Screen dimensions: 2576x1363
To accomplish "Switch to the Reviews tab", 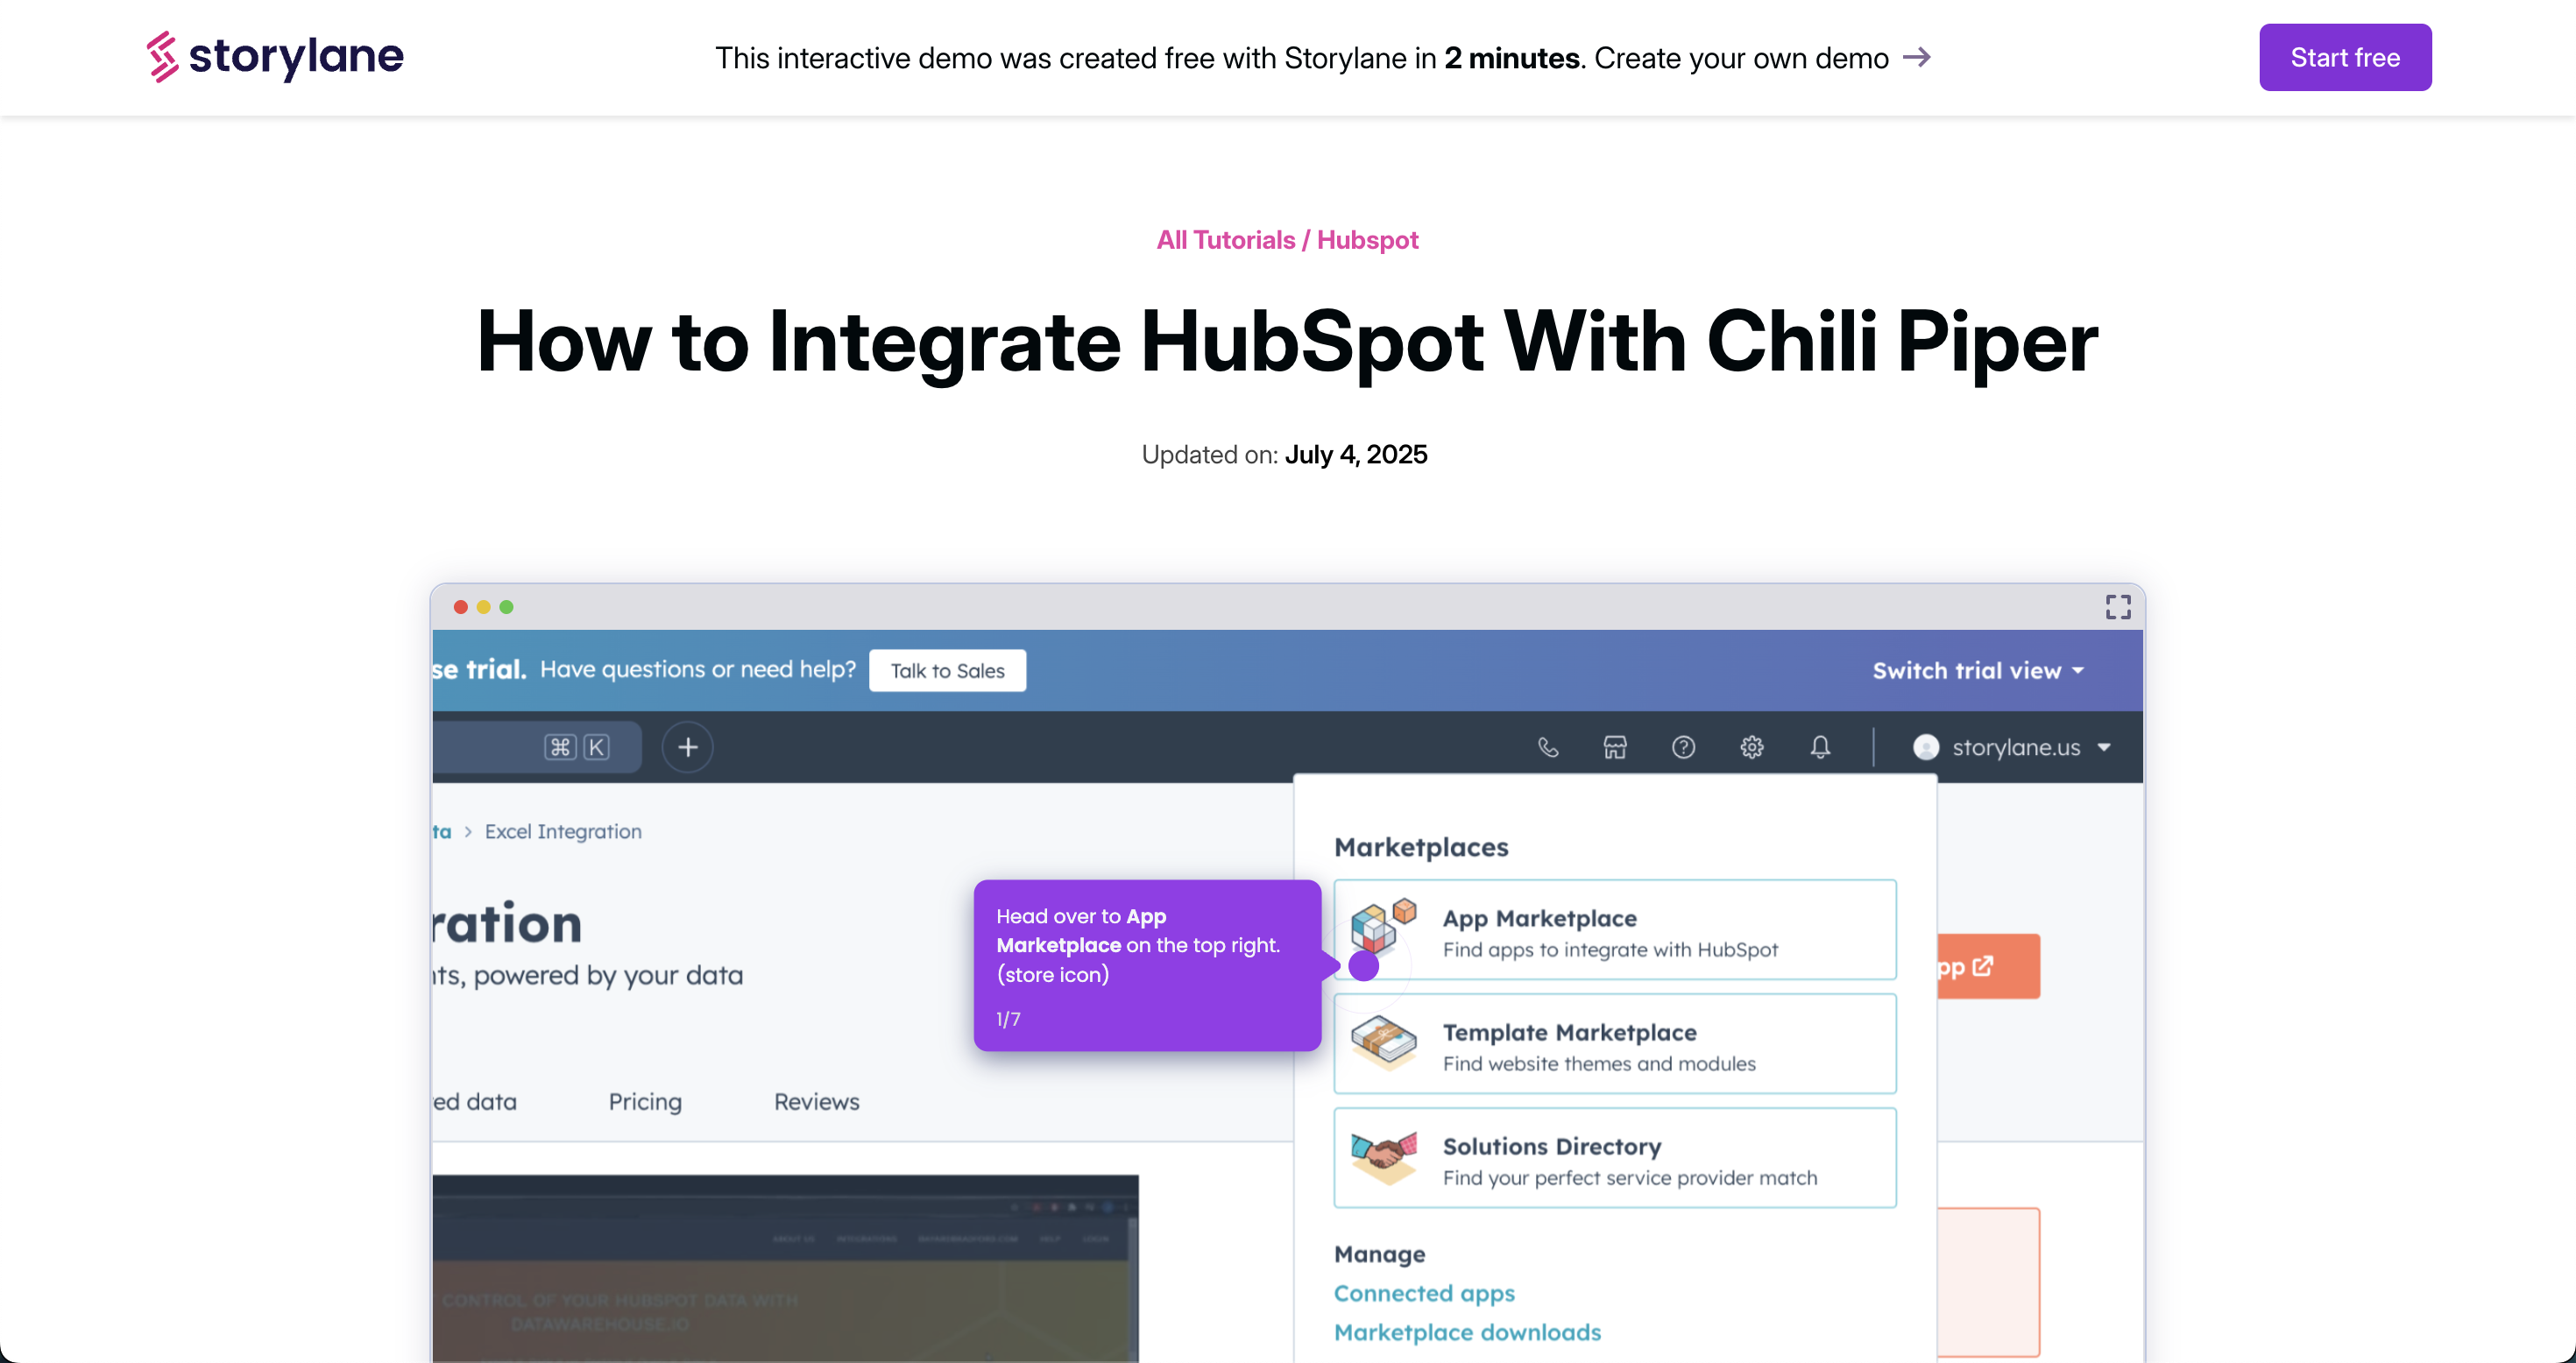I will tap(816, 1102).
